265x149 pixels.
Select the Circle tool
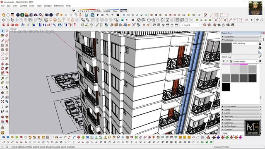(2, 50)
